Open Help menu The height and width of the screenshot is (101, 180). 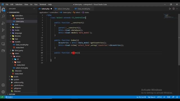50,4
